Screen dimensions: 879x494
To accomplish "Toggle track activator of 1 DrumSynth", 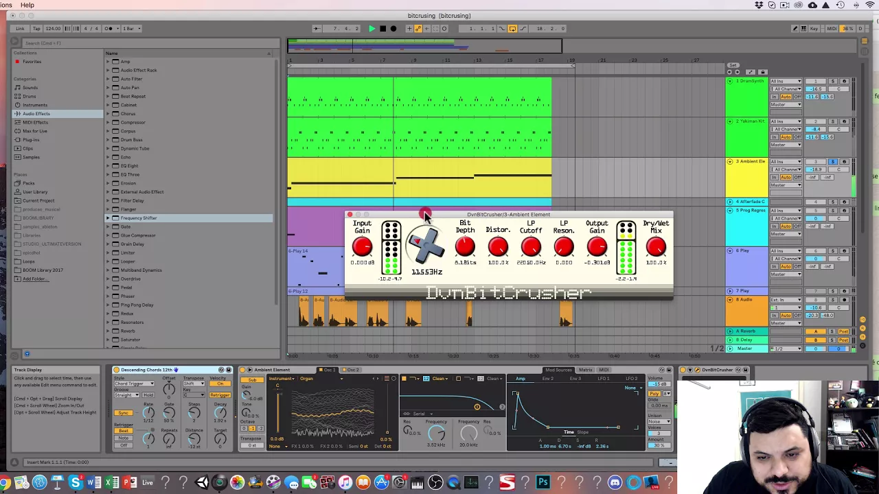I will point(816,81).
